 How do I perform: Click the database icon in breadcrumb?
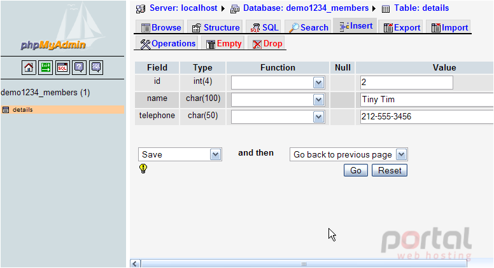click(235, 9)
